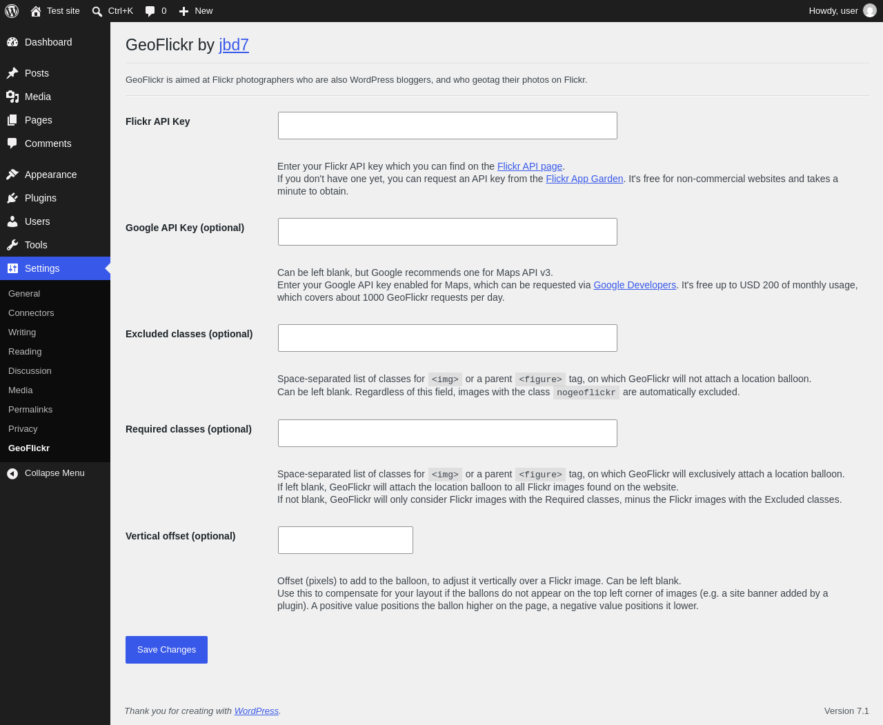
Task: Open Discussion settings submenu
Action: (x=30, y=371)
